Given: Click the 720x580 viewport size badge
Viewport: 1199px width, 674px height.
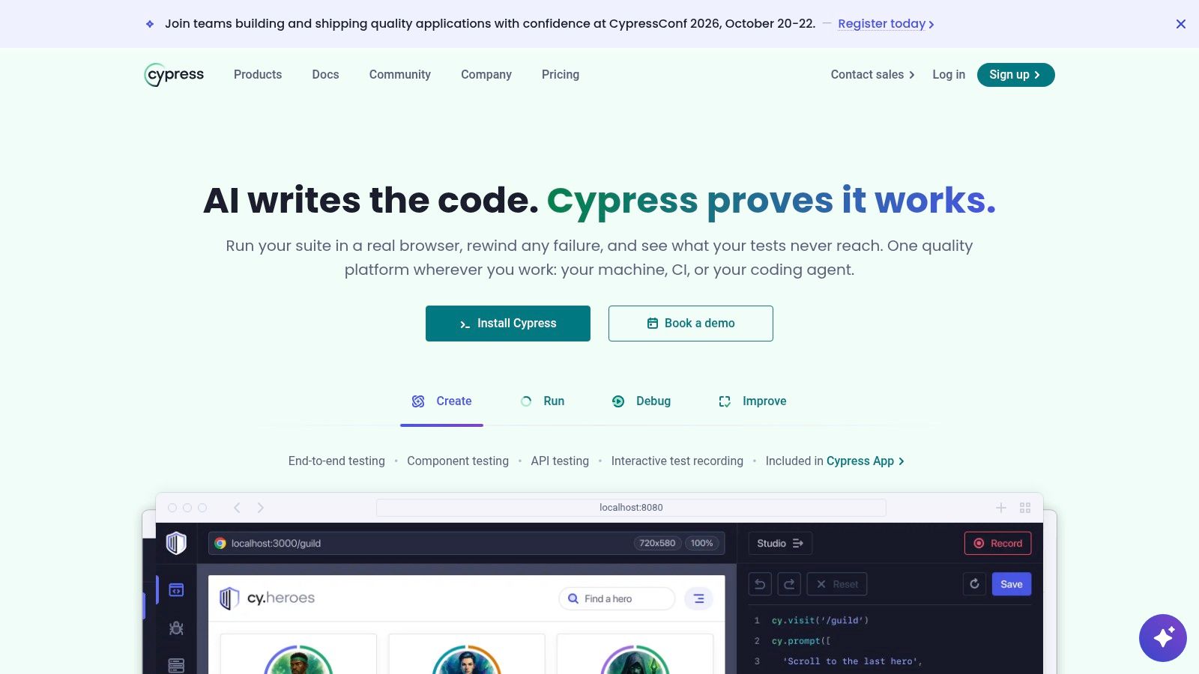Looking at the screenshot, I should [657, 543].
